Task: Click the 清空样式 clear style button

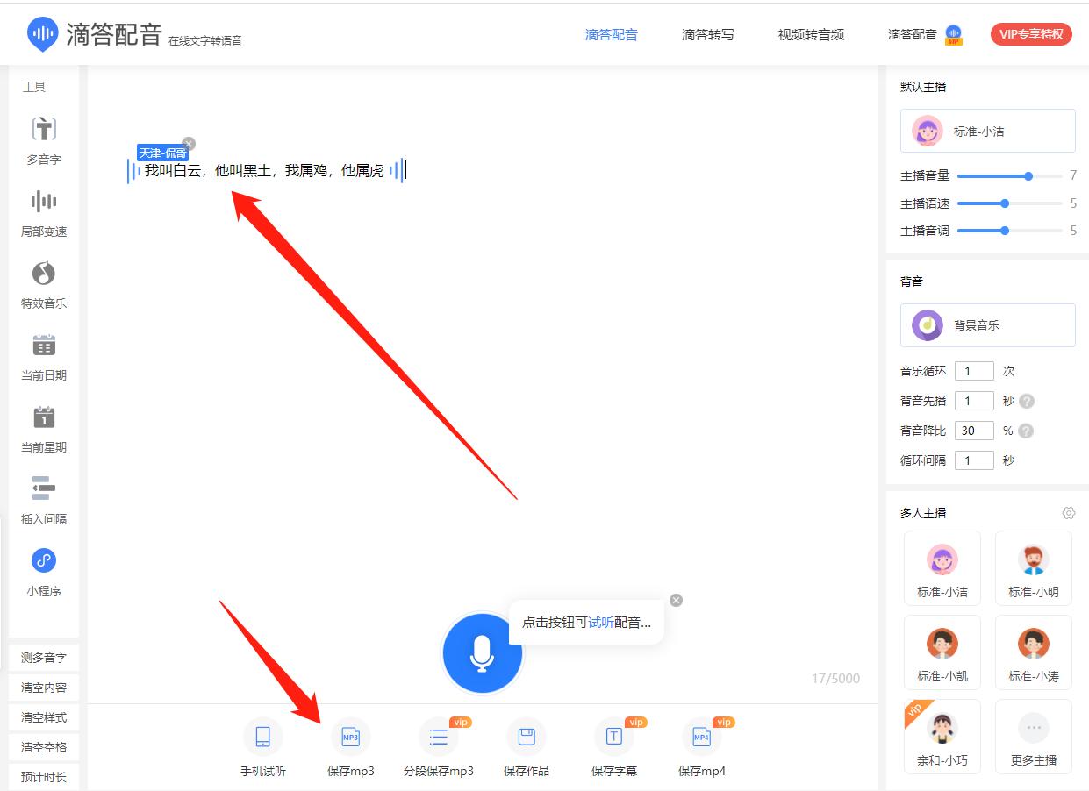Action: [44, 717]
